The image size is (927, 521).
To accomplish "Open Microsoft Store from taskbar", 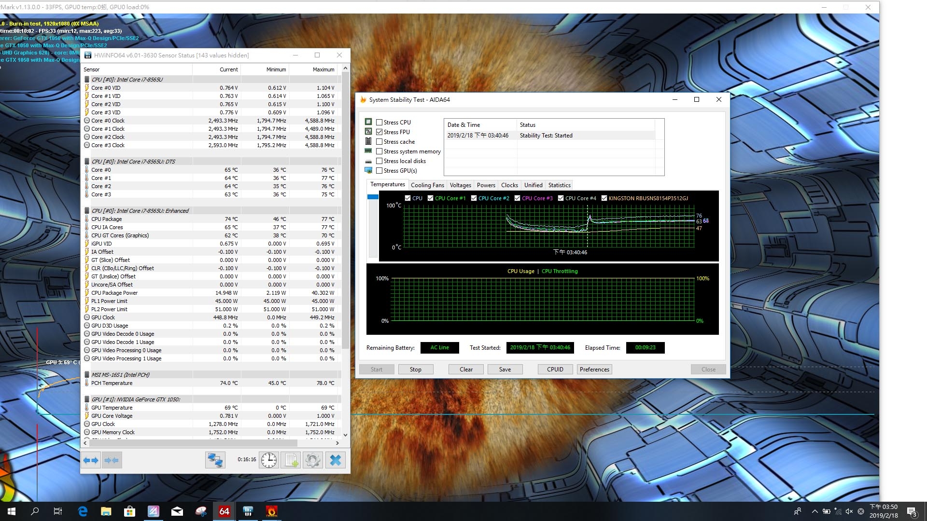I will click(x=129, y=511).
